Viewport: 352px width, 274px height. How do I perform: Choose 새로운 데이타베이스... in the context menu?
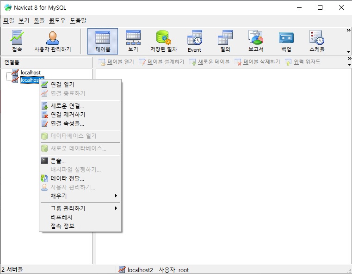point(80,148)
